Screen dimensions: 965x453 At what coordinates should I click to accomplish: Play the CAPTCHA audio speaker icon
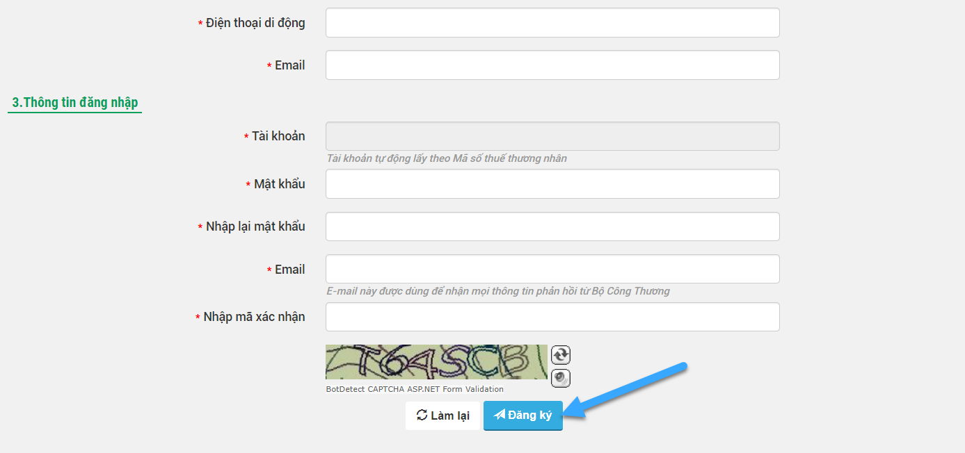tap(561, 378)
